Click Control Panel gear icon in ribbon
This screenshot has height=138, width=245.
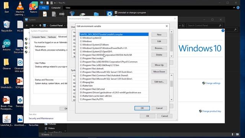coord(109,14)
